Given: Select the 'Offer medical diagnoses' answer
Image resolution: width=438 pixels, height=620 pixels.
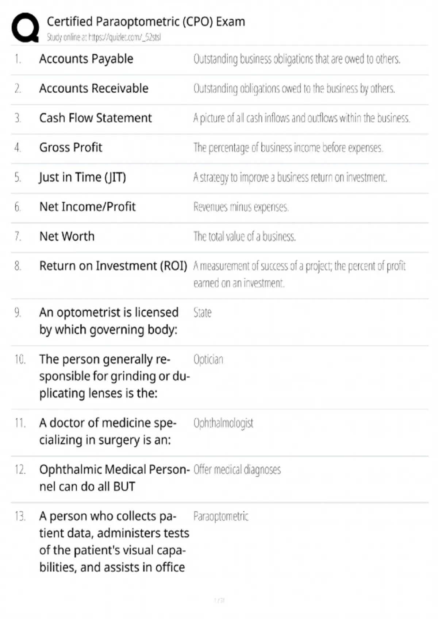Looking at the screenshot, I should (x=237, y=470).
